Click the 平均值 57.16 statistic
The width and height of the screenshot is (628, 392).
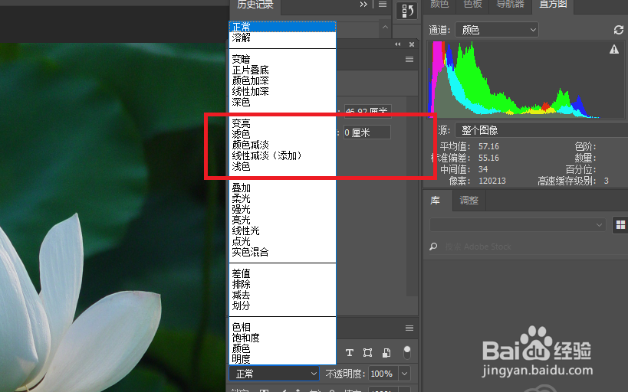pyautogui.click(x=469, y=146)
